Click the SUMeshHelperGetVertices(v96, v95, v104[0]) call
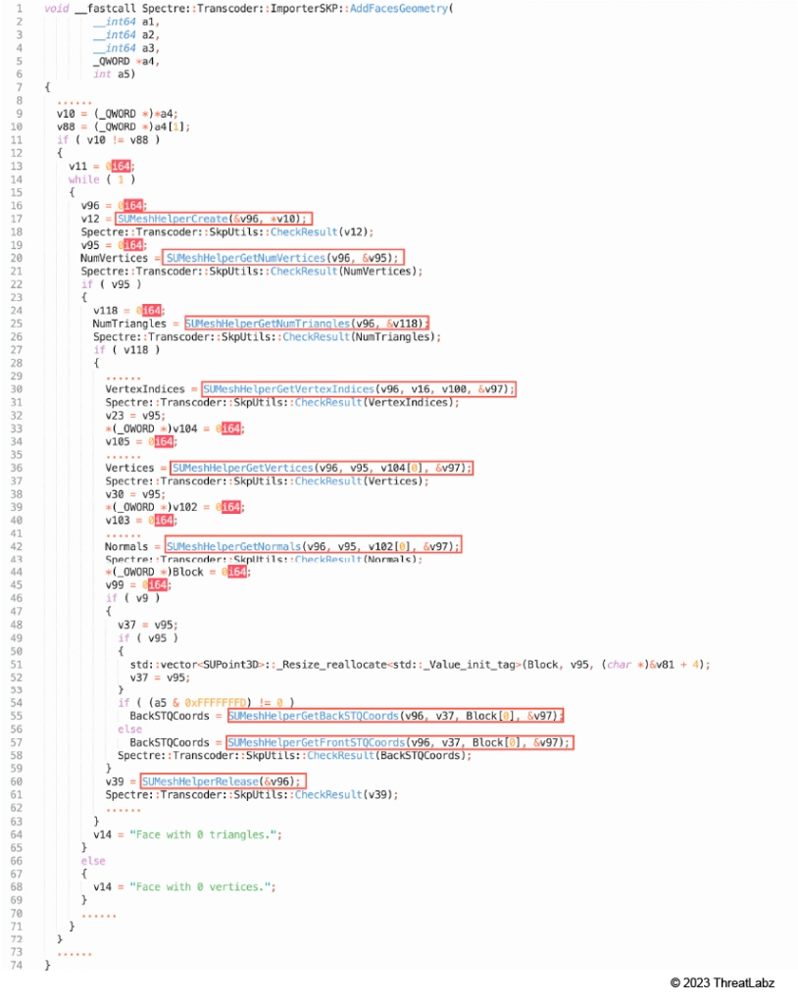This screenshot has width=798, height=1004. click(x=322, y=468)
